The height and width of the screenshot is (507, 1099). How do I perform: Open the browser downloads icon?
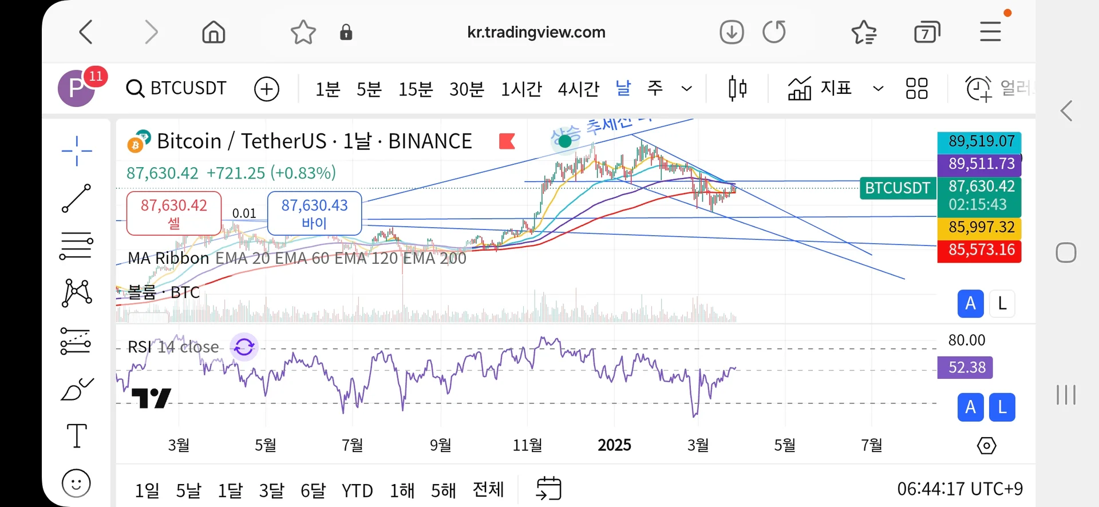pyautogui.click(x=732, y=32)
